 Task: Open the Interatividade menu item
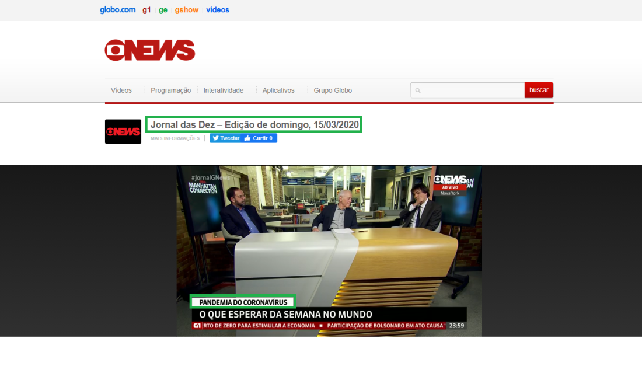224,90
